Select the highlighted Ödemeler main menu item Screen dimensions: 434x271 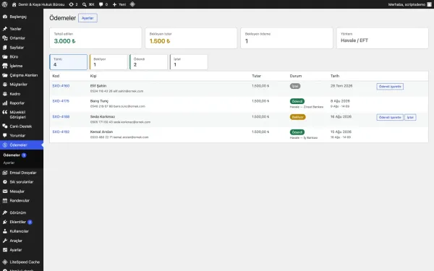[x=22, y=145]
